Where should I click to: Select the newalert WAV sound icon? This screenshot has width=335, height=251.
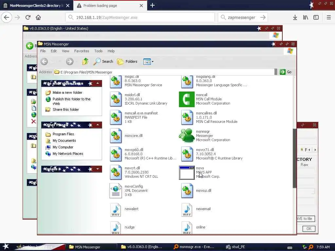tap(115, 209)
